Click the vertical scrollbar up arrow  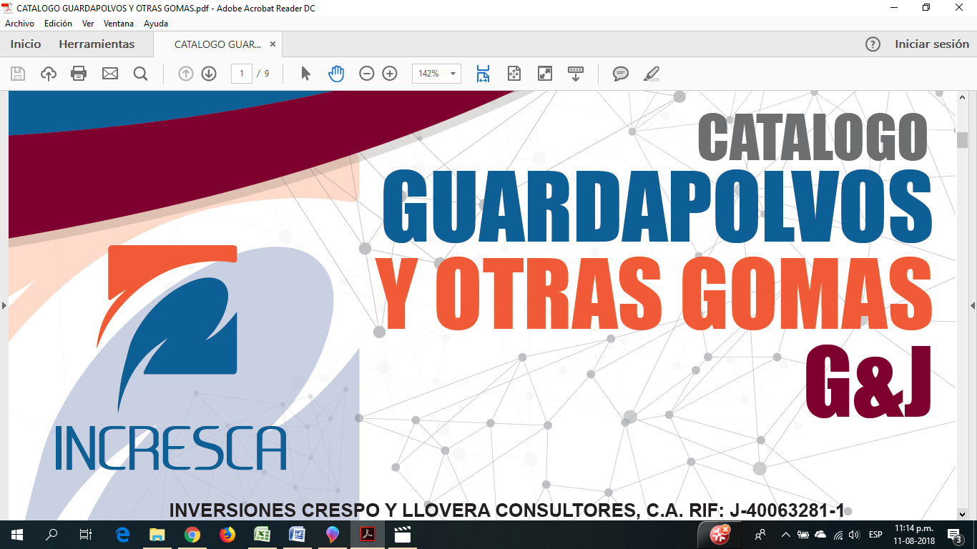click(962, 97)
